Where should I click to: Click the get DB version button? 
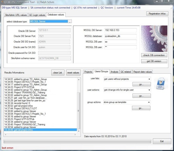(x=154, y=61)
